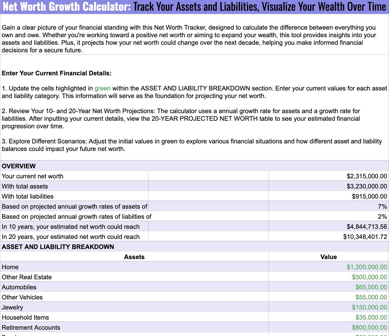Select the Assets column header cell

(134, 257)
